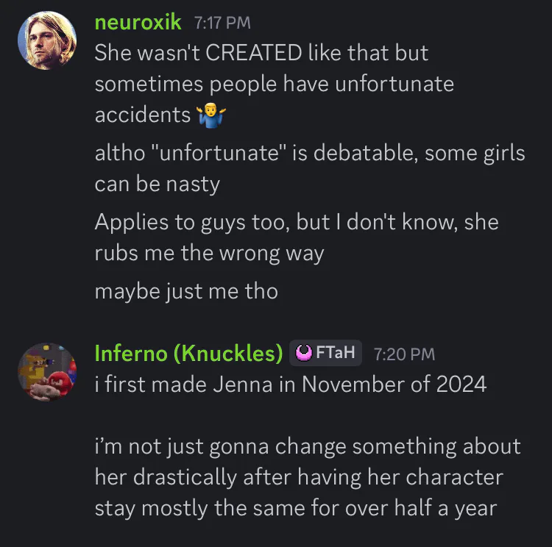Click the neuroxik username
Screen dimensions: 552x547
[138, 22]
